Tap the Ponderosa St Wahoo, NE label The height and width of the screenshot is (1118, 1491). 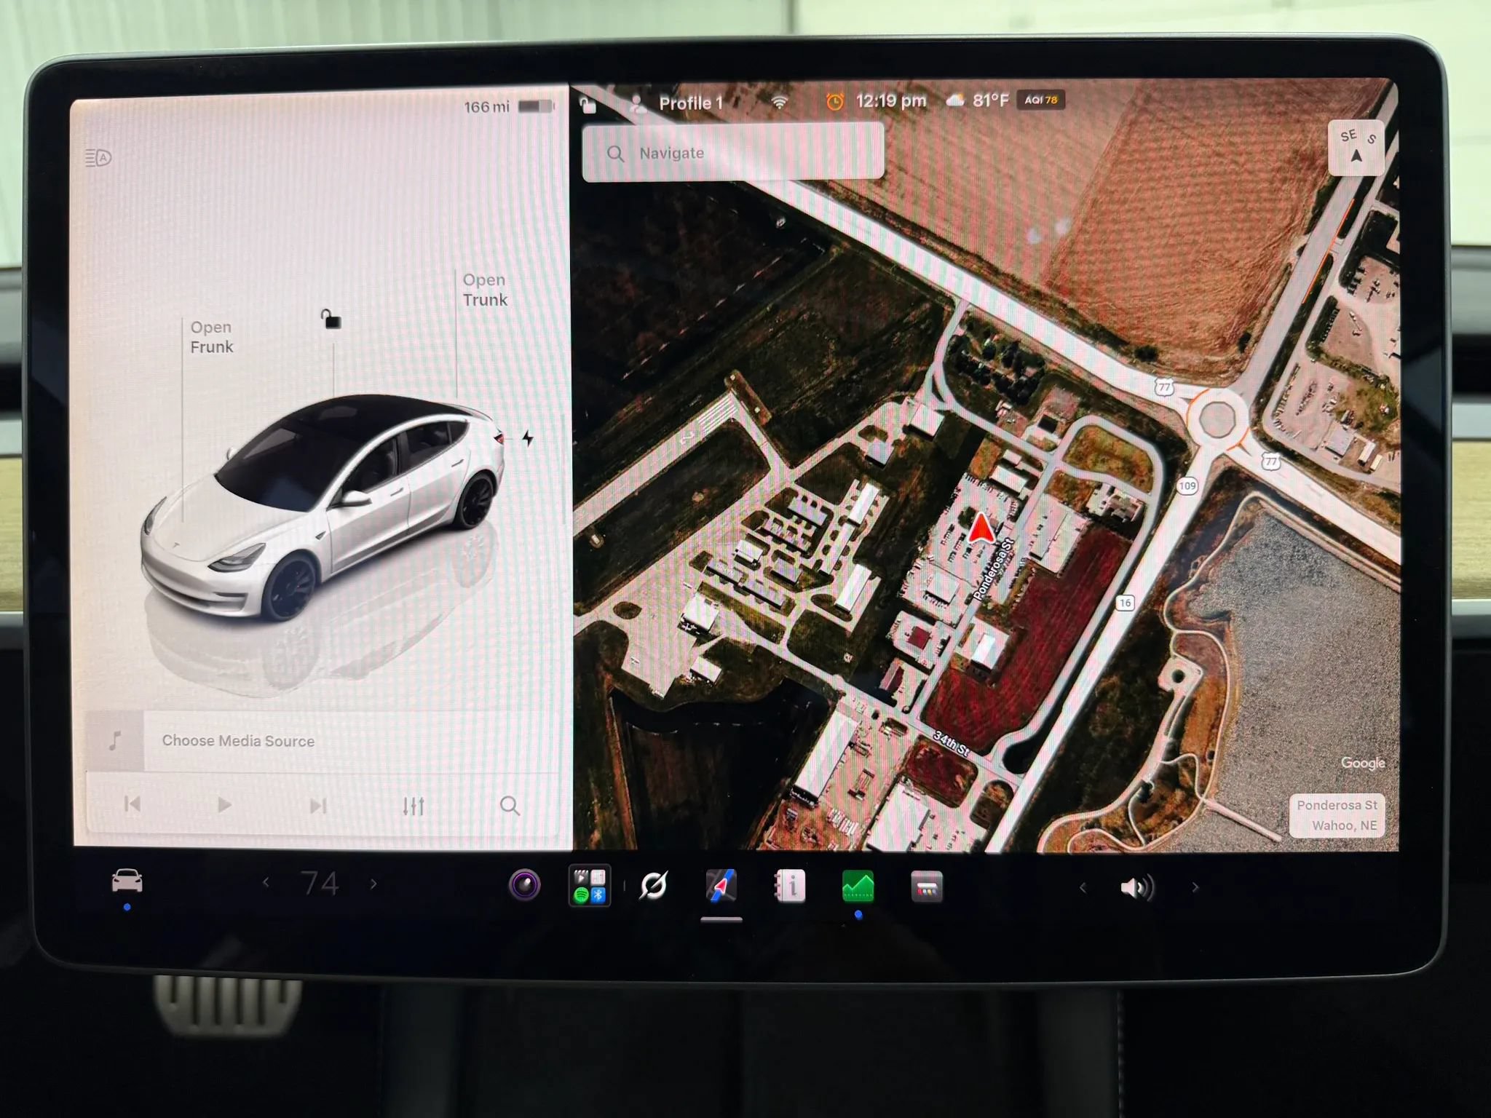coord(1337,815)
